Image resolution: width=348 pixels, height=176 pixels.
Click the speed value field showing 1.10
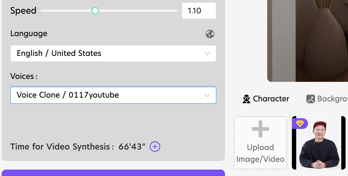click(x=199, y=11)
